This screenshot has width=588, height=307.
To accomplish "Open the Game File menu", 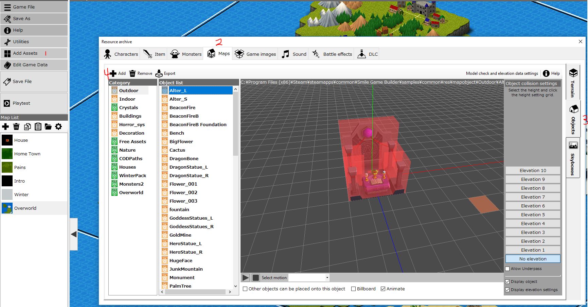I will coord(34,7).
